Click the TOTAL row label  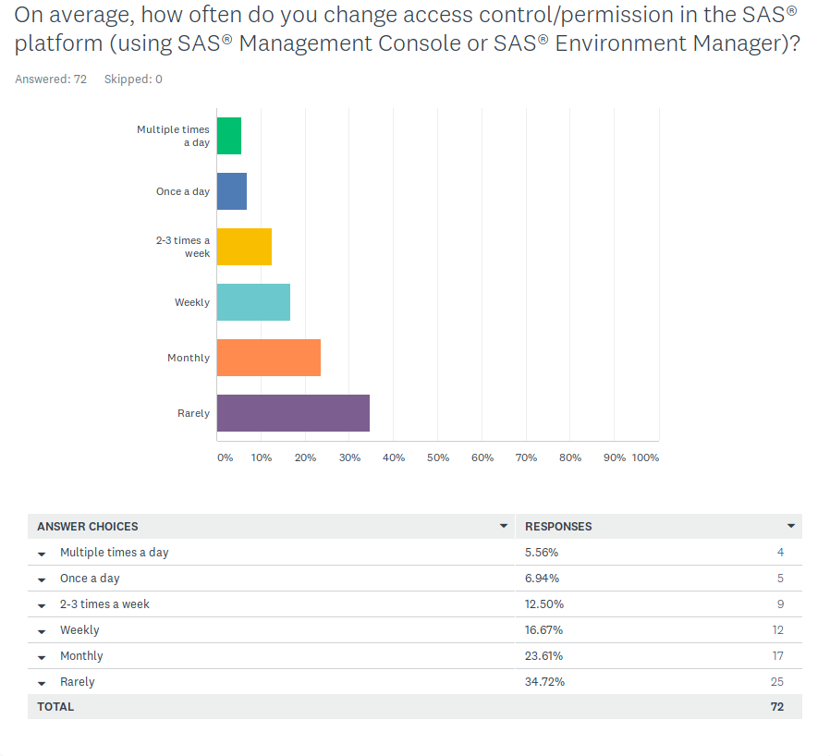55,707
